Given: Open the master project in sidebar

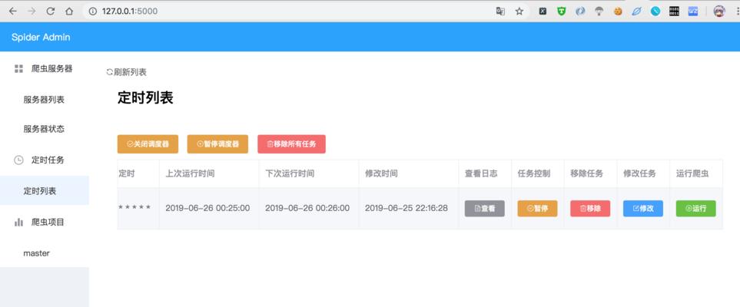Looking at the screenshot, I should pyautogui.click(x=45, y=253).
